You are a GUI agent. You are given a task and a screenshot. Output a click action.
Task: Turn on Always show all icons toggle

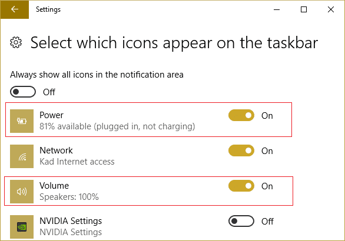coord(23,92)
